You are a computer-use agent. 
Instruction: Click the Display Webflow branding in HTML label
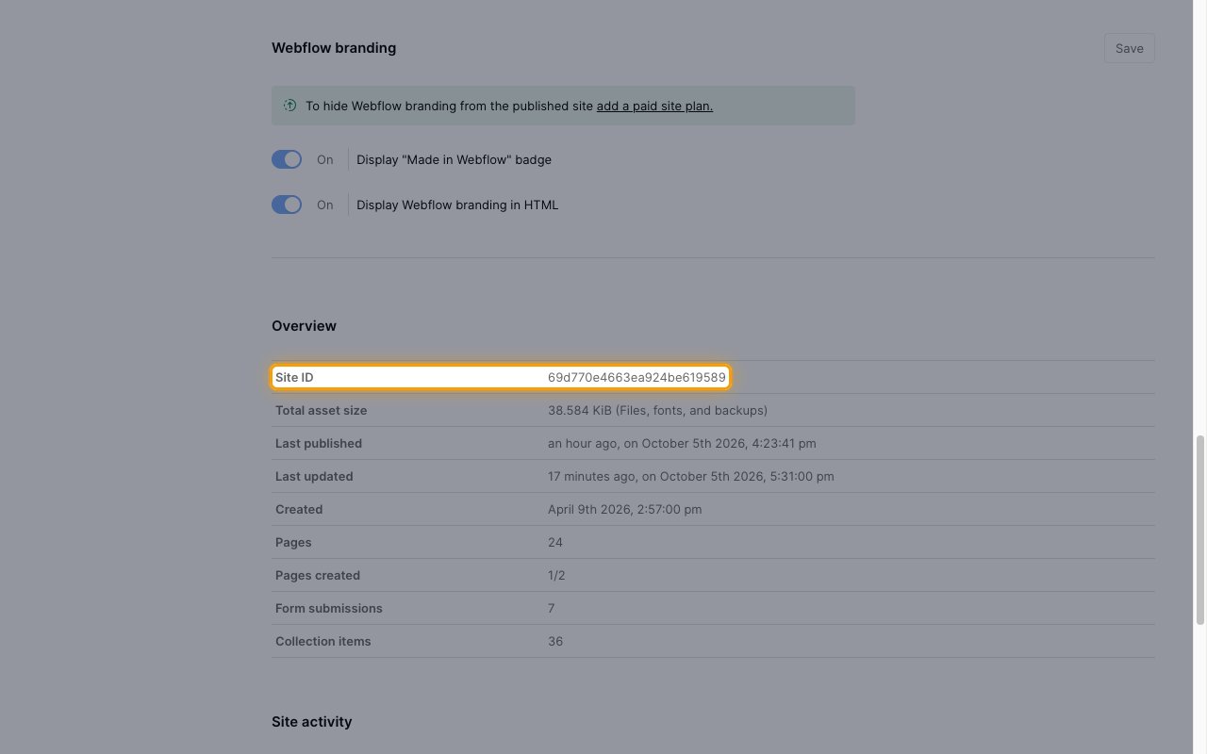[x=457, y=205]
